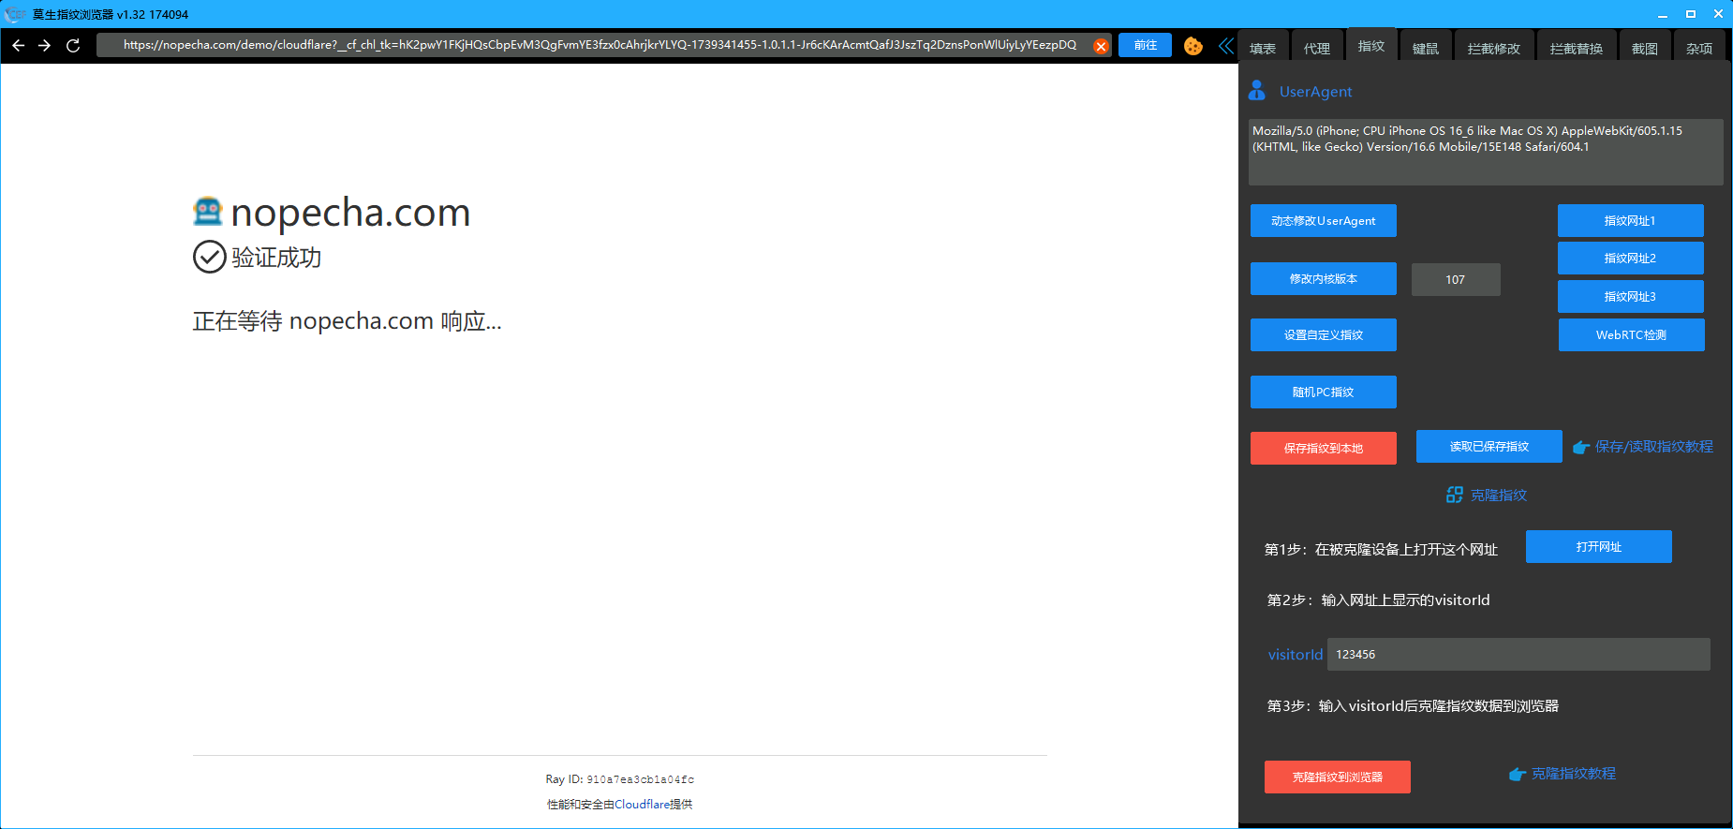This screenshot has width=1733, height=829.
Task: Collapse the side panel with the double-chevron icon
Action: coord(1225,46)
